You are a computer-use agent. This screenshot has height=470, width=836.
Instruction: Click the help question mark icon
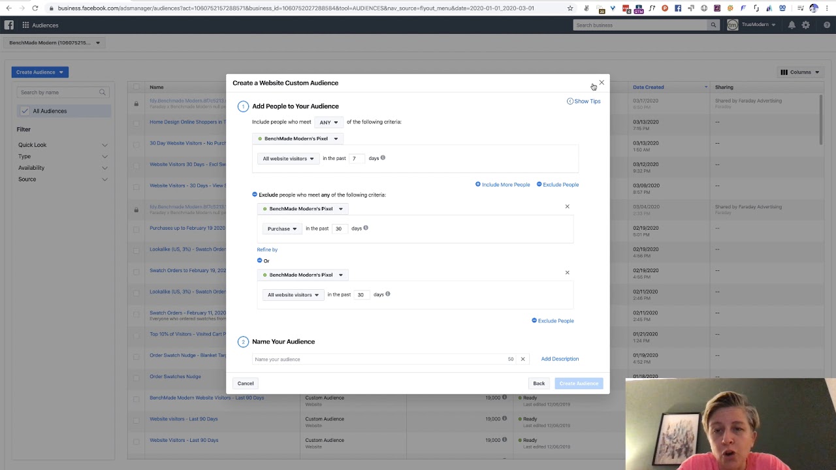point(827,25)
